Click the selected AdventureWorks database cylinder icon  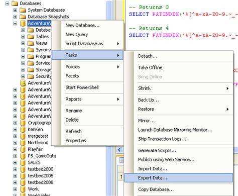[23, 23]
